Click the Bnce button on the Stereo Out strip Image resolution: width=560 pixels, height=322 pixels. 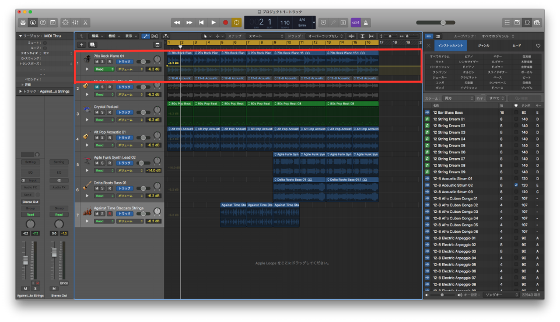(x=64, y=283)
